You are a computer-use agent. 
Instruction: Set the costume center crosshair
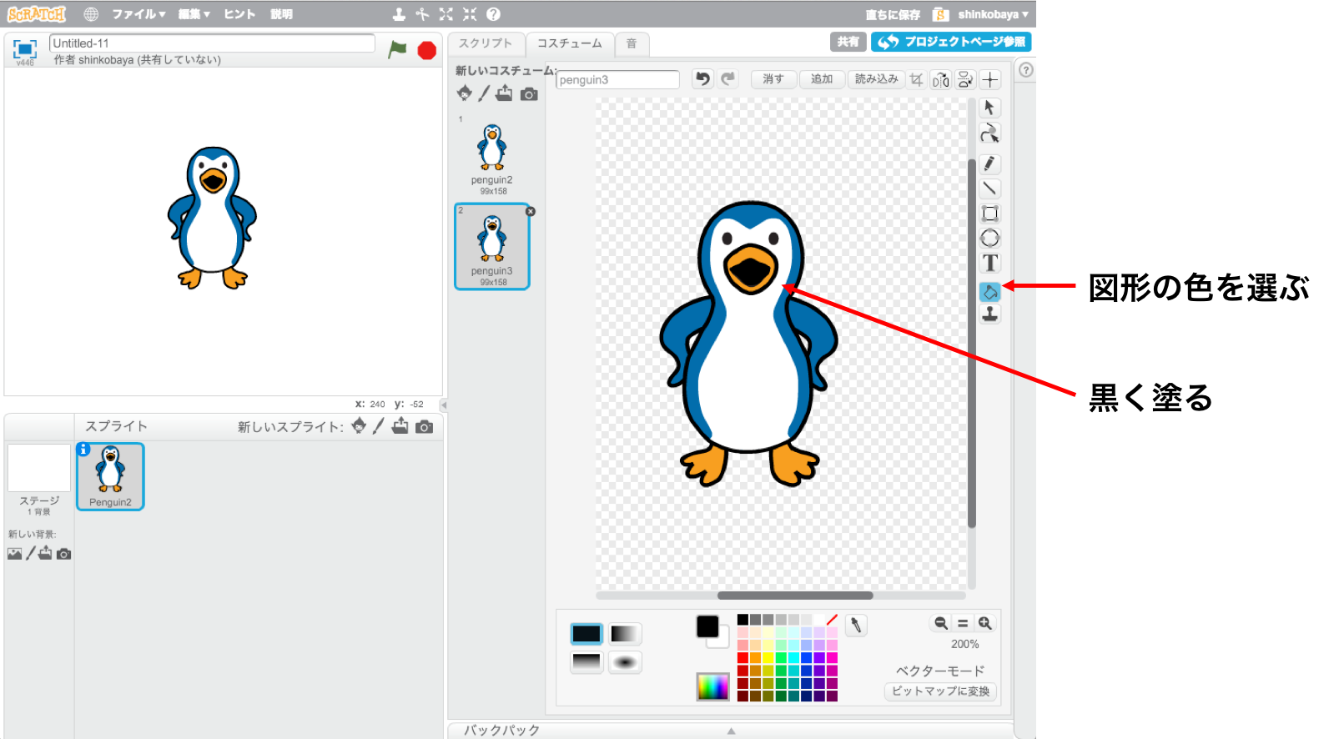pos(990,79)
